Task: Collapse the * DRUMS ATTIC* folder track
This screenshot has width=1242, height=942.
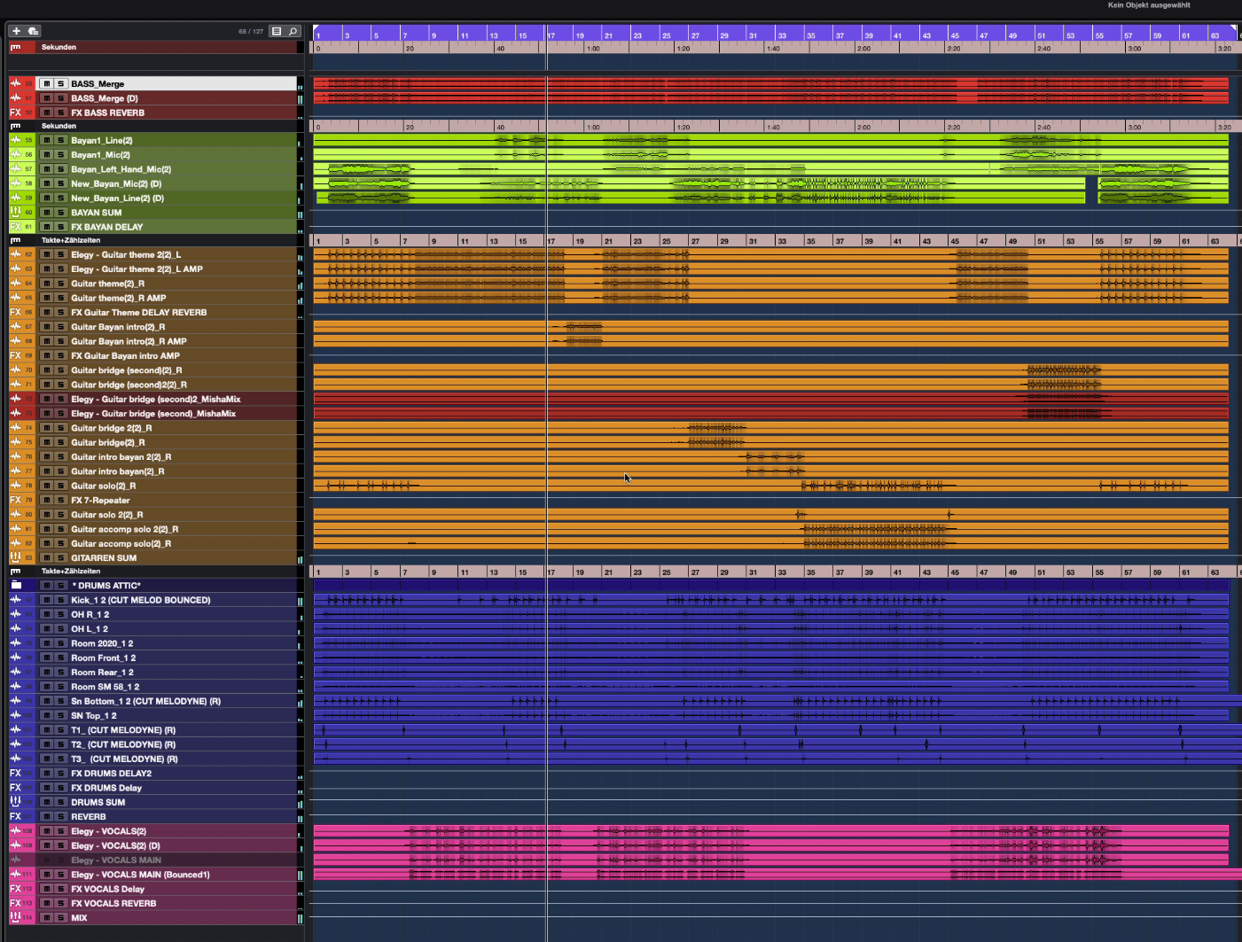Action: click(x=15, y=585)
